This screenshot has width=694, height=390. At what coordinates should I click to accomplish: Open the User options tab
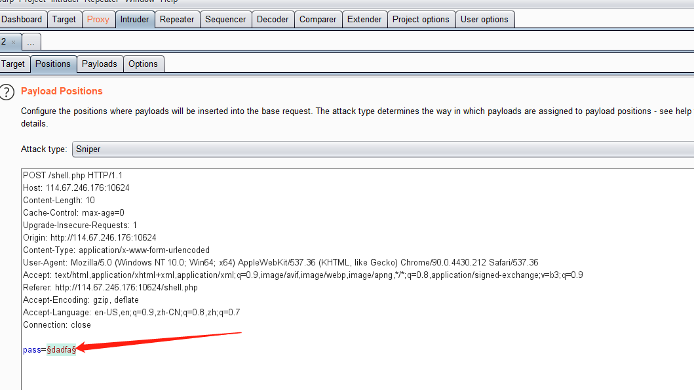tap(484, 20)
